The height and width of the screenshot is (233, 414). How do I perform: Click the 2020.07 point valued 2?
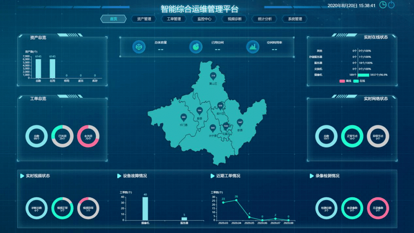(x=275, y=219)
